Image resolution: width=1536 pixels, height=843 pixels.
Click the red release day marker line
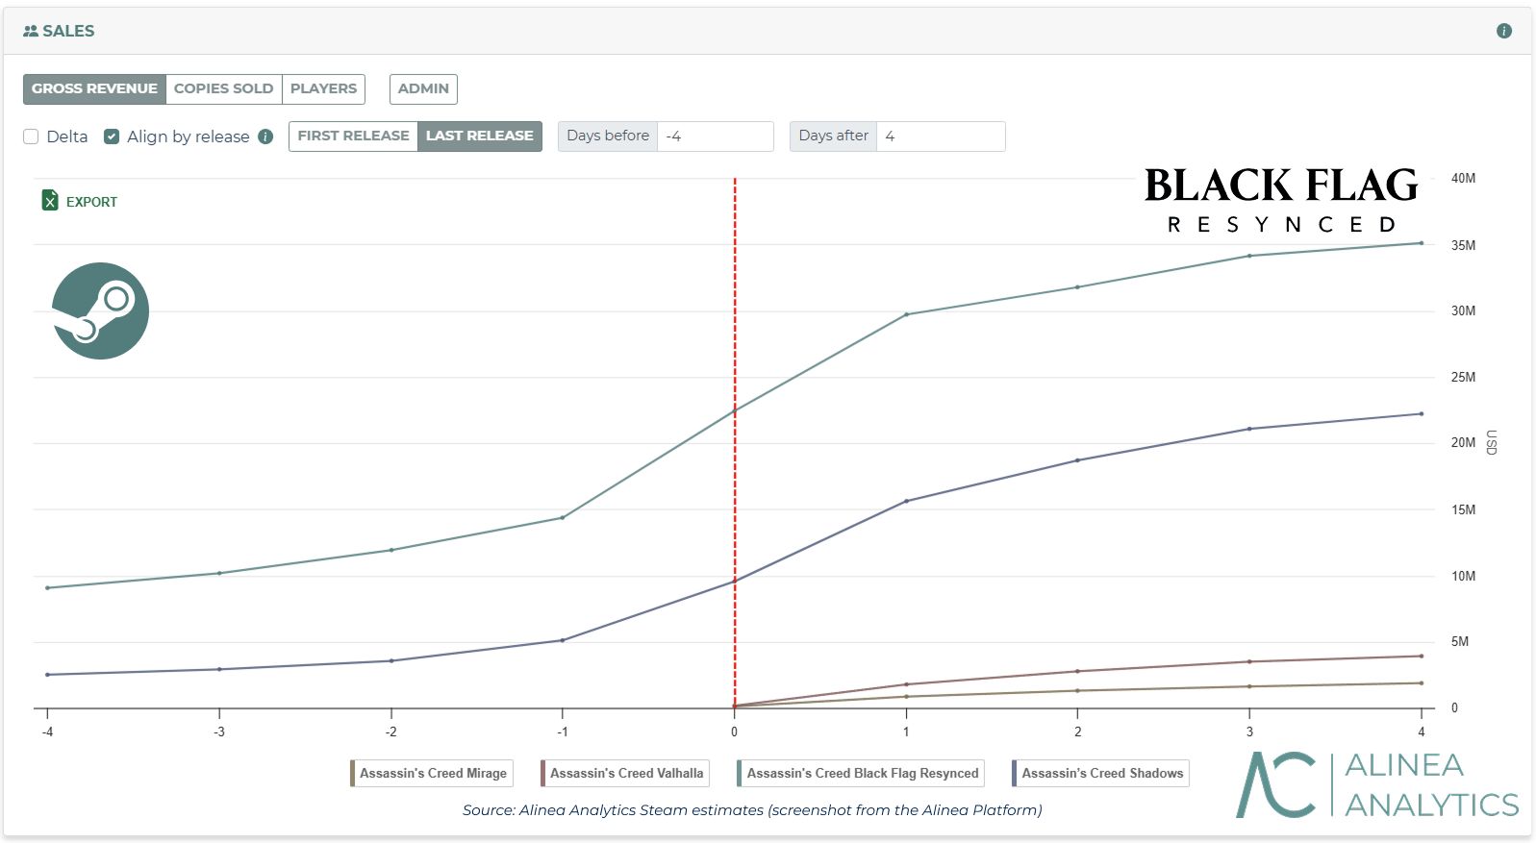tap(735, 442)
